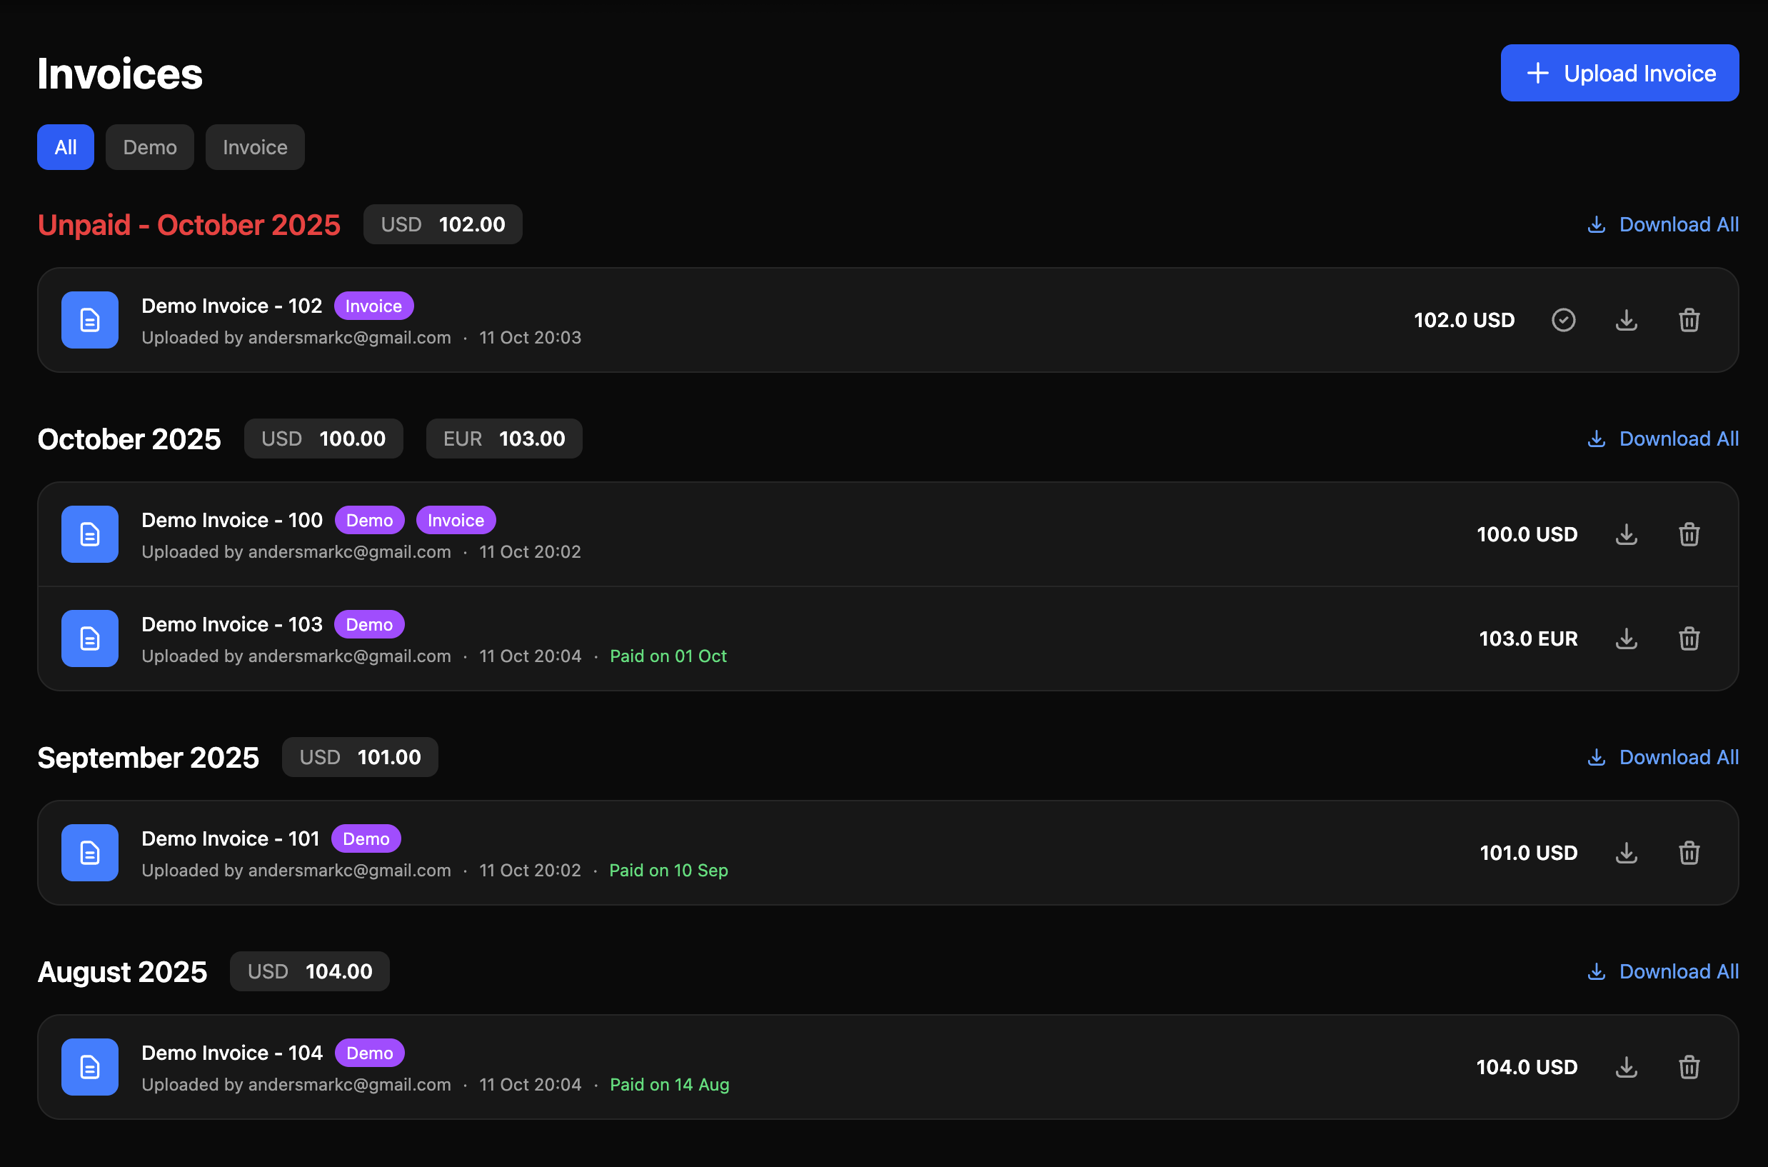Click the Upload Invoice button
The image size is (1768, 1167).
pyautogui.click(x=1619, y=72)
